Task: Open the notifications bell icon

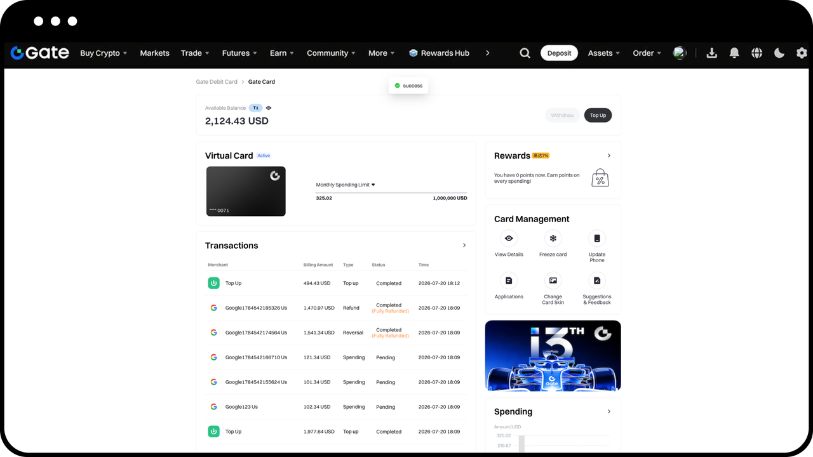Action: coord(734,53)
